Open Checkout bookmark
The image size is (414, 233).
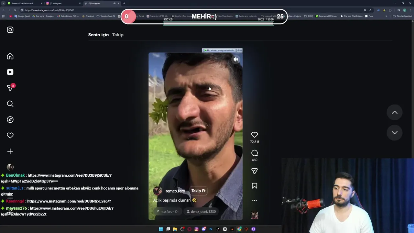[x=87, y=16]
